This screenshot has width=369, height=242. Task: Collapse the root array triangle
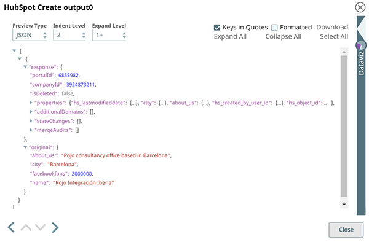[x=14, y=50]
